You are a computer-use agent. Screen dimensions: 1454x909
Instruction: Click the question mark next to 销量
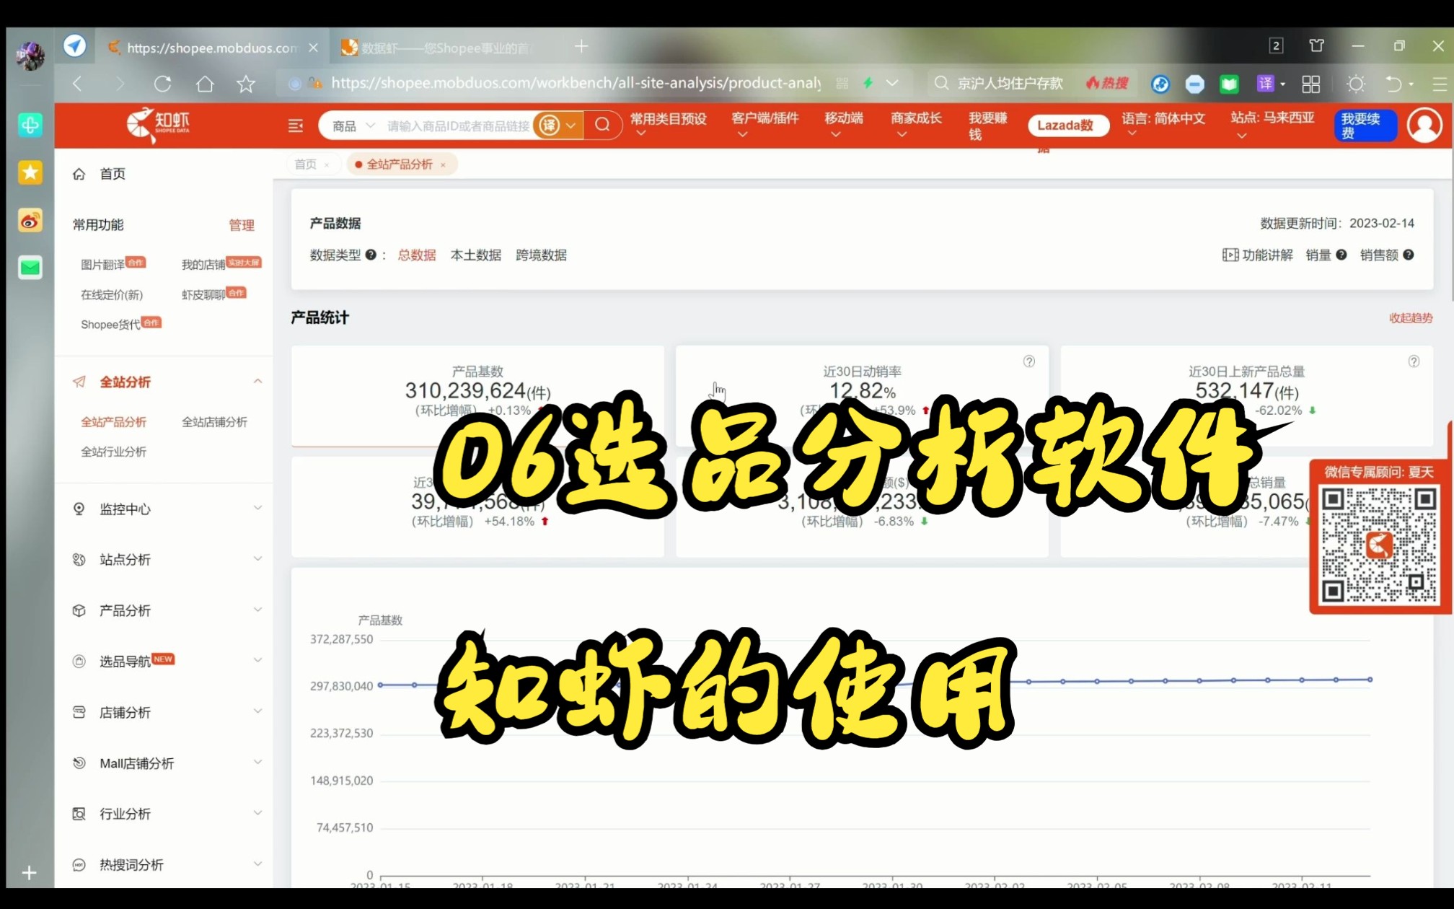[x=1341, y=255]
